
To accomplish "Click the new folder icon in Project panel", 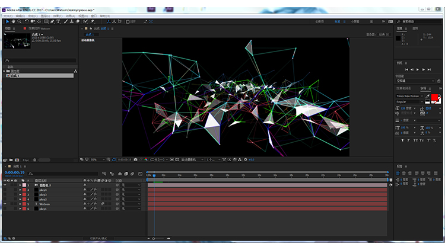I will [11, 160].
